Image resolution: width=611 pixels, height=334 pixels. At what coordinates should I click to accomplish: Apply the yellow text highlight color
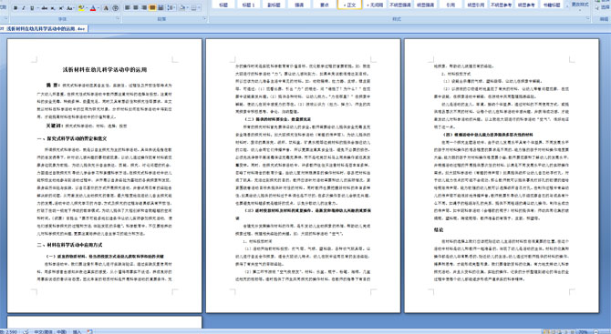[x=81, y=8]
